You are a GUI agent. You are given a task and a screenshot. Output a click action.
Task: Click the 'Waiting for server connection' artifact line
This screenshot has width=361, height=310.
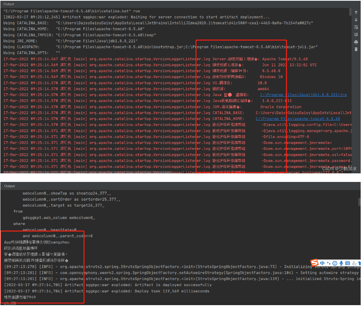136,17
